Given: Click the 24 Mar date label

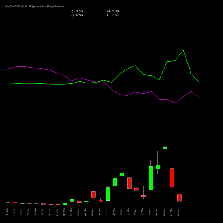Looking at the screenshot, I should [171, 212].
